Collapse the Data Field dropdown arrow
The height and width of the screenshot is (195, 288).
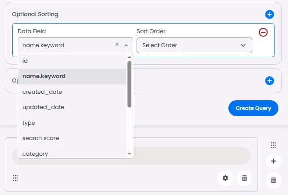126,45
